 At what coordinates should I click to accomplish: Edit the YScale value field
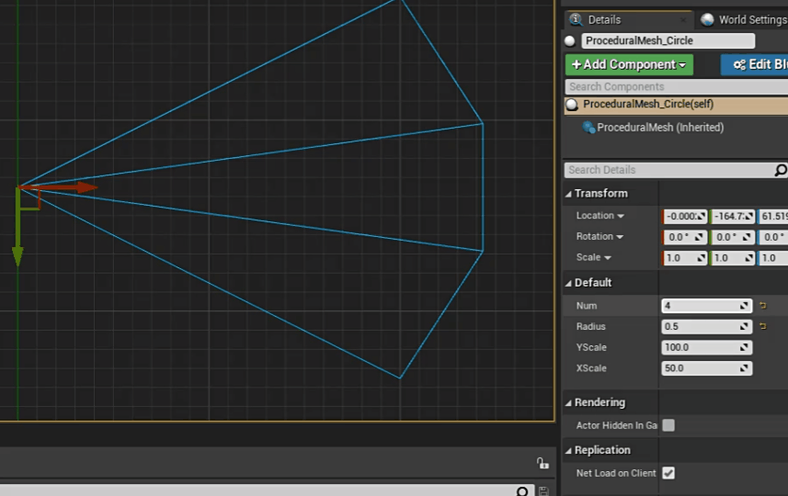tap(706, 347)
